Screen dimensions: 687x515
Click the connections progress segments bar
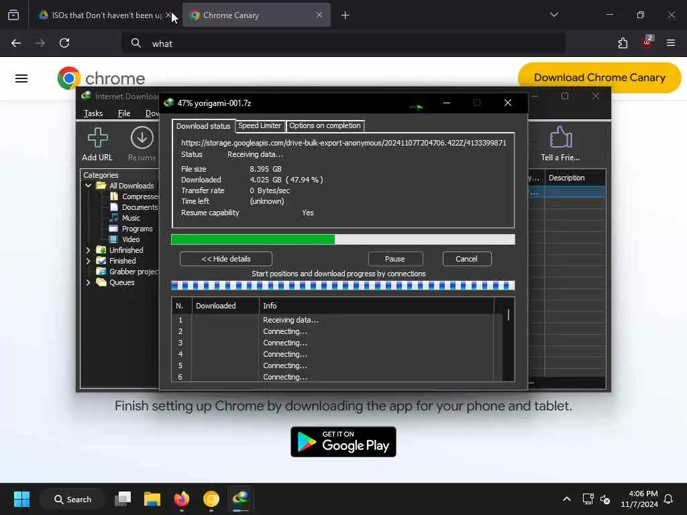(x=343, y=286)
